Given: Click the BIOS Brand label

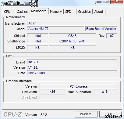Looking at the screenshot, I should click(20, 62).
